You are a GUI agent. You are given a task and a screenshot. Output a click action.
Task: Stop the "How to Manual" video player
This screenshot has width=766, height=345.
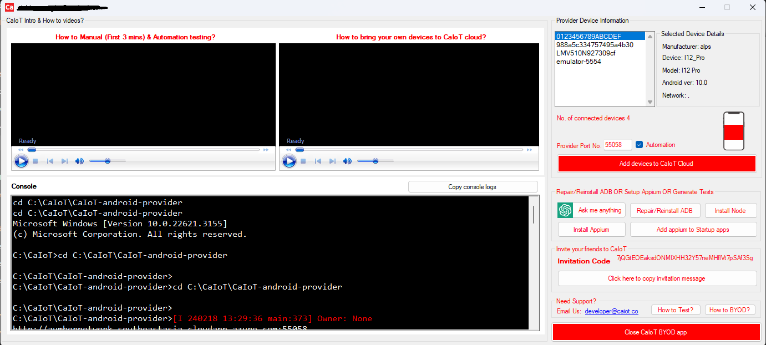click(35, 161)
